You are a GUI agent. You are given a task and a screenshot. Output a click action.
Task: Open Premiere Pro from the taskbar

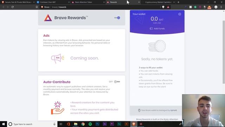[x=112, y=124]
